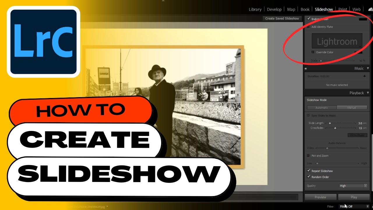Check Add Identity Plate option

point(309,27)
